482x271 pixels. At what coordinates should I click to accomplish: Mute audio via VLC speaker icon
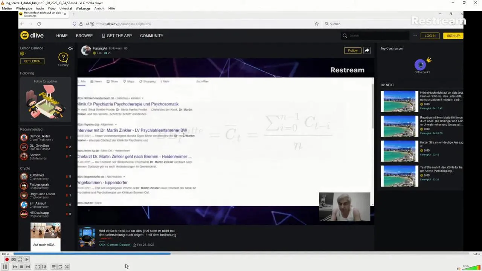coord(458,268)
